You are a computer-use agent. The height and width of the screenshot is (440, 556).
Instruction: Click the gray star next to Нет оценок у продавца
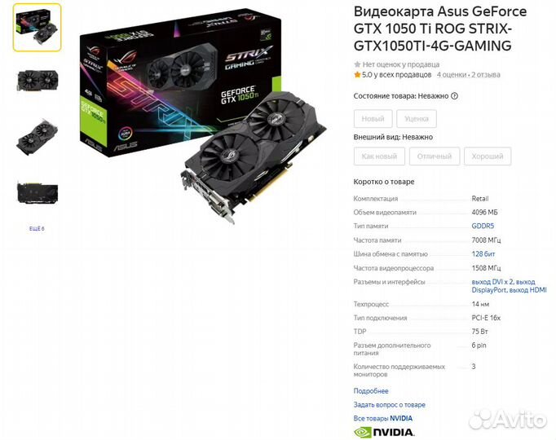(x=357, y=64)
